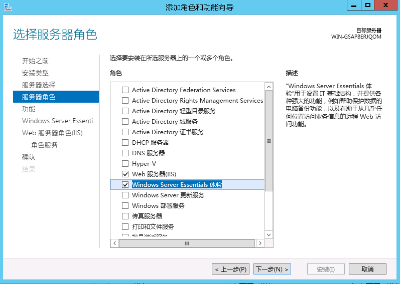Select the 传真服务器 role label
400x284 pixels.
[147, 216]
